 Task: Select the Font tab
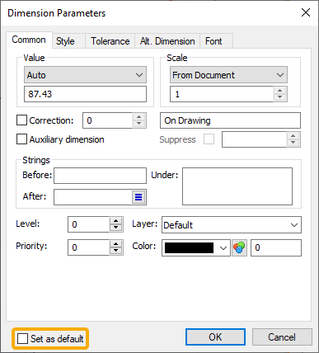(x=213, y=41)
